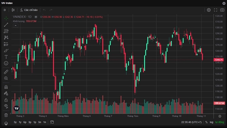This screenshot has width=227, height=128.
Task: Redo the last chart action
Action: click(51, 10)
